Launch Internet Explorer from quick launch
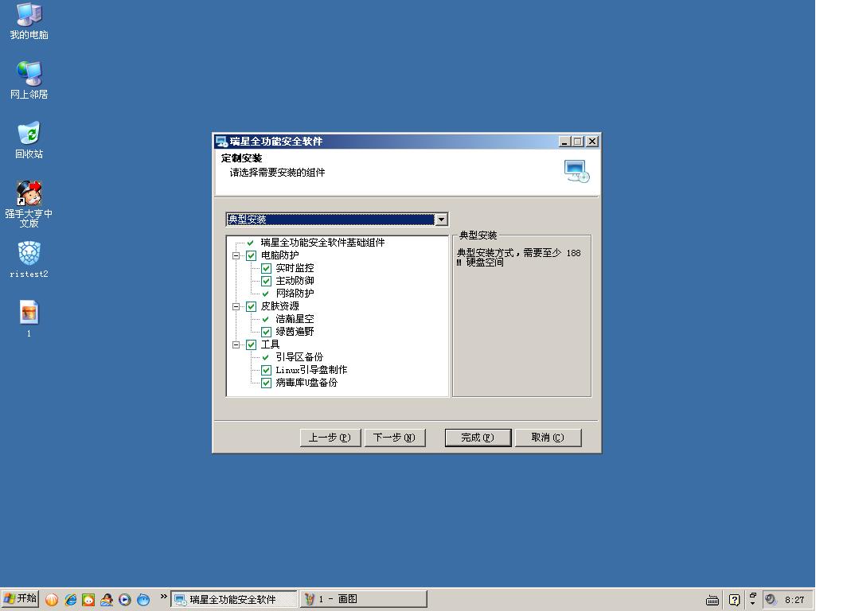Image resolution: width=847 pixels, height=611 pixels. [70, 599]
